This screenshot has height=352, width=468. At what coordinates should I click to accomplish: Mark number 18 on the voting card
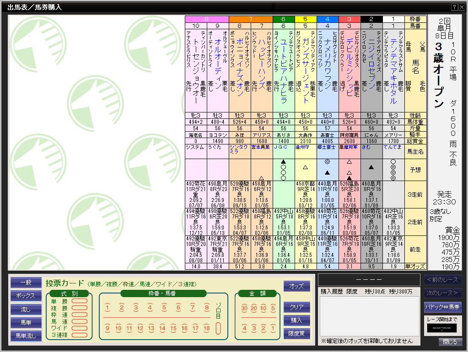click(x=206, y=328)
